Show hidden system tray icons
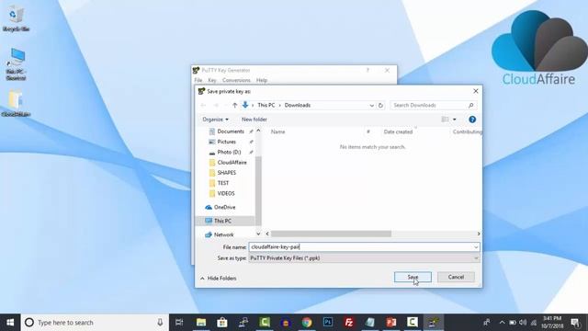 click(x=503, y=323)
